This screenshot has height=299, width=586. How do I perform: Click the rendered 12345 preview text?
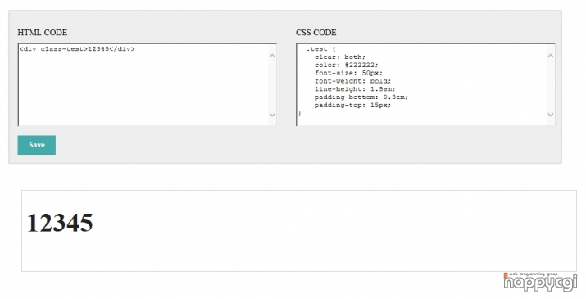[60, 223]
